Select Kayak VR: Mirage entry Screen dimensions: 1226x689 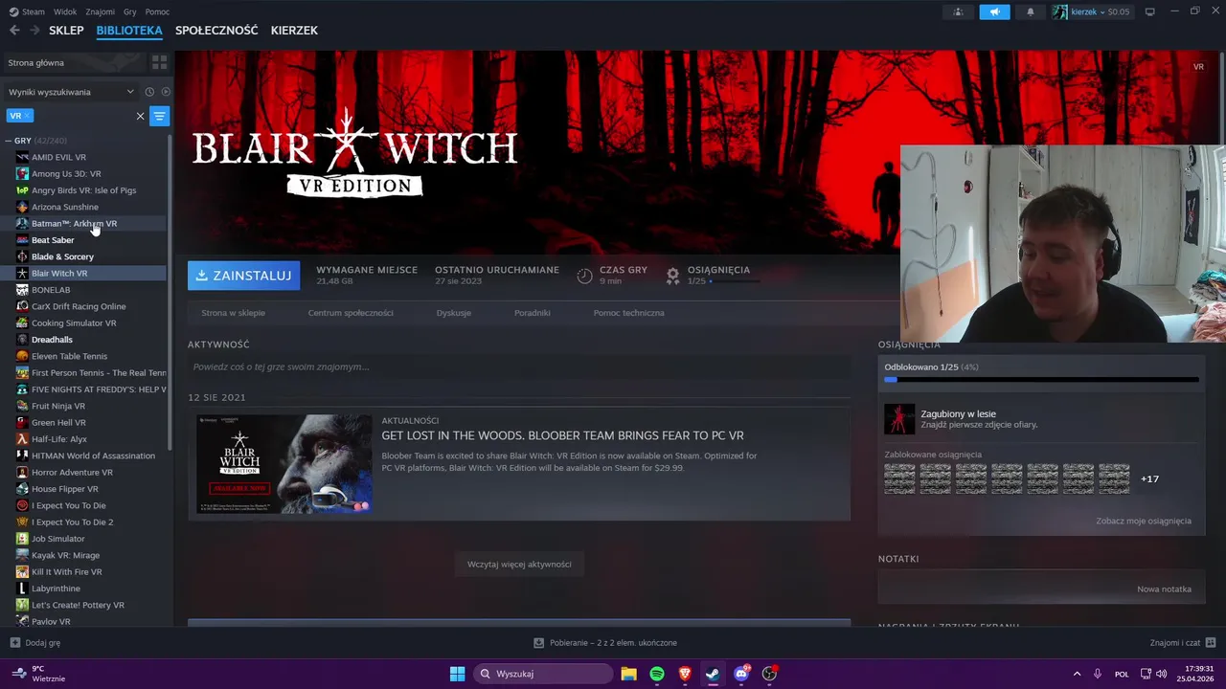pos(84,555)
